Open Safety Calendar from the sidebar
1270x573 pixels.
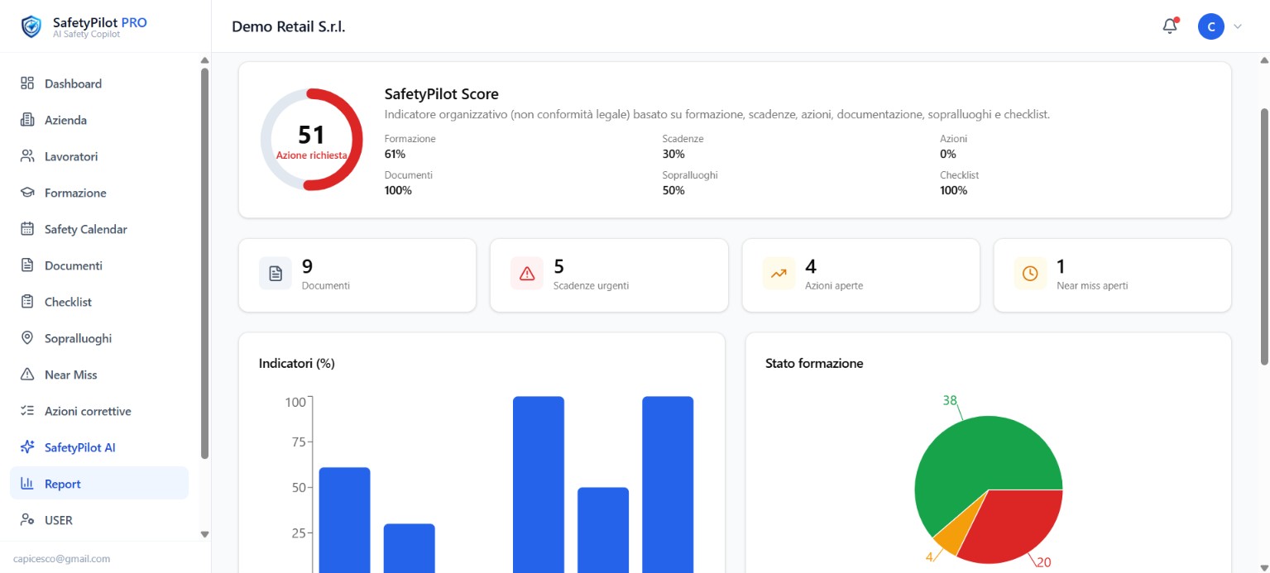point(99,229)
